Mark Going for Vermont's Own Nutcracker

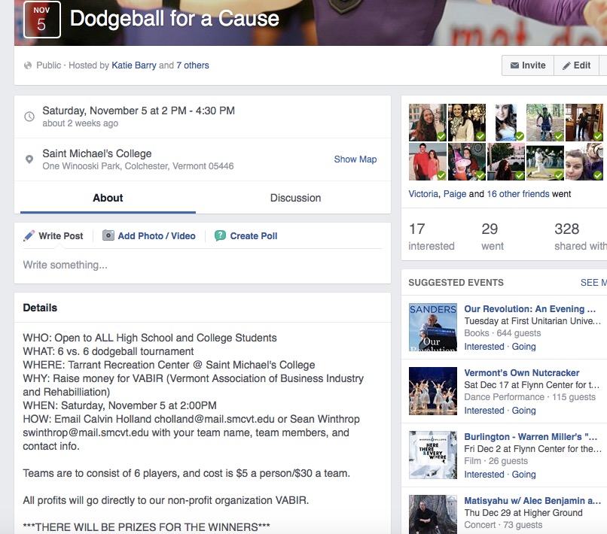523,410
